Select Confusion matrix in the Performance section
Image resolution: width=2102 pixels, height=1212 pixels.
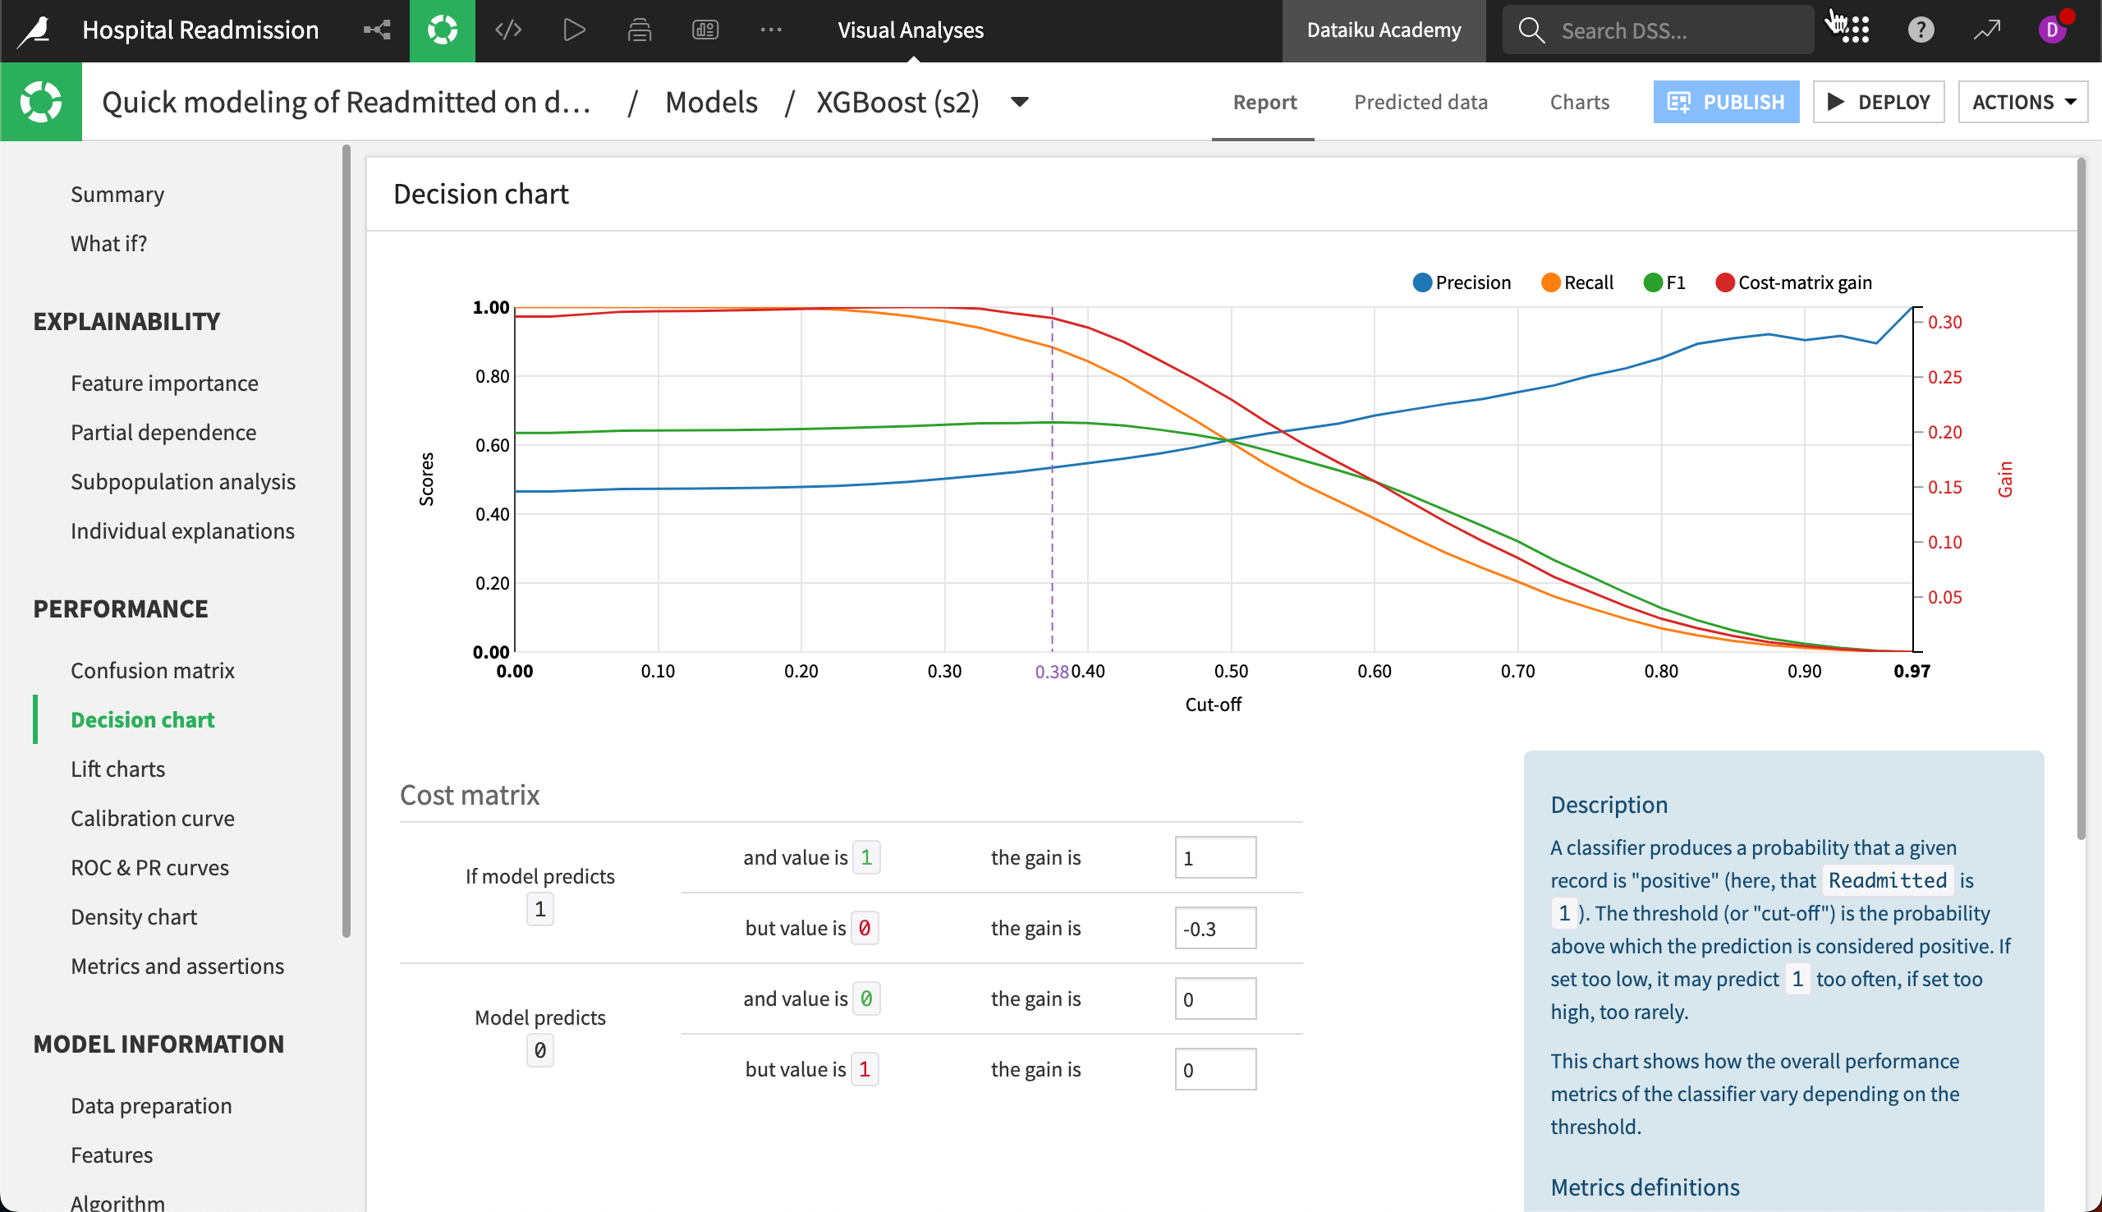152,670
